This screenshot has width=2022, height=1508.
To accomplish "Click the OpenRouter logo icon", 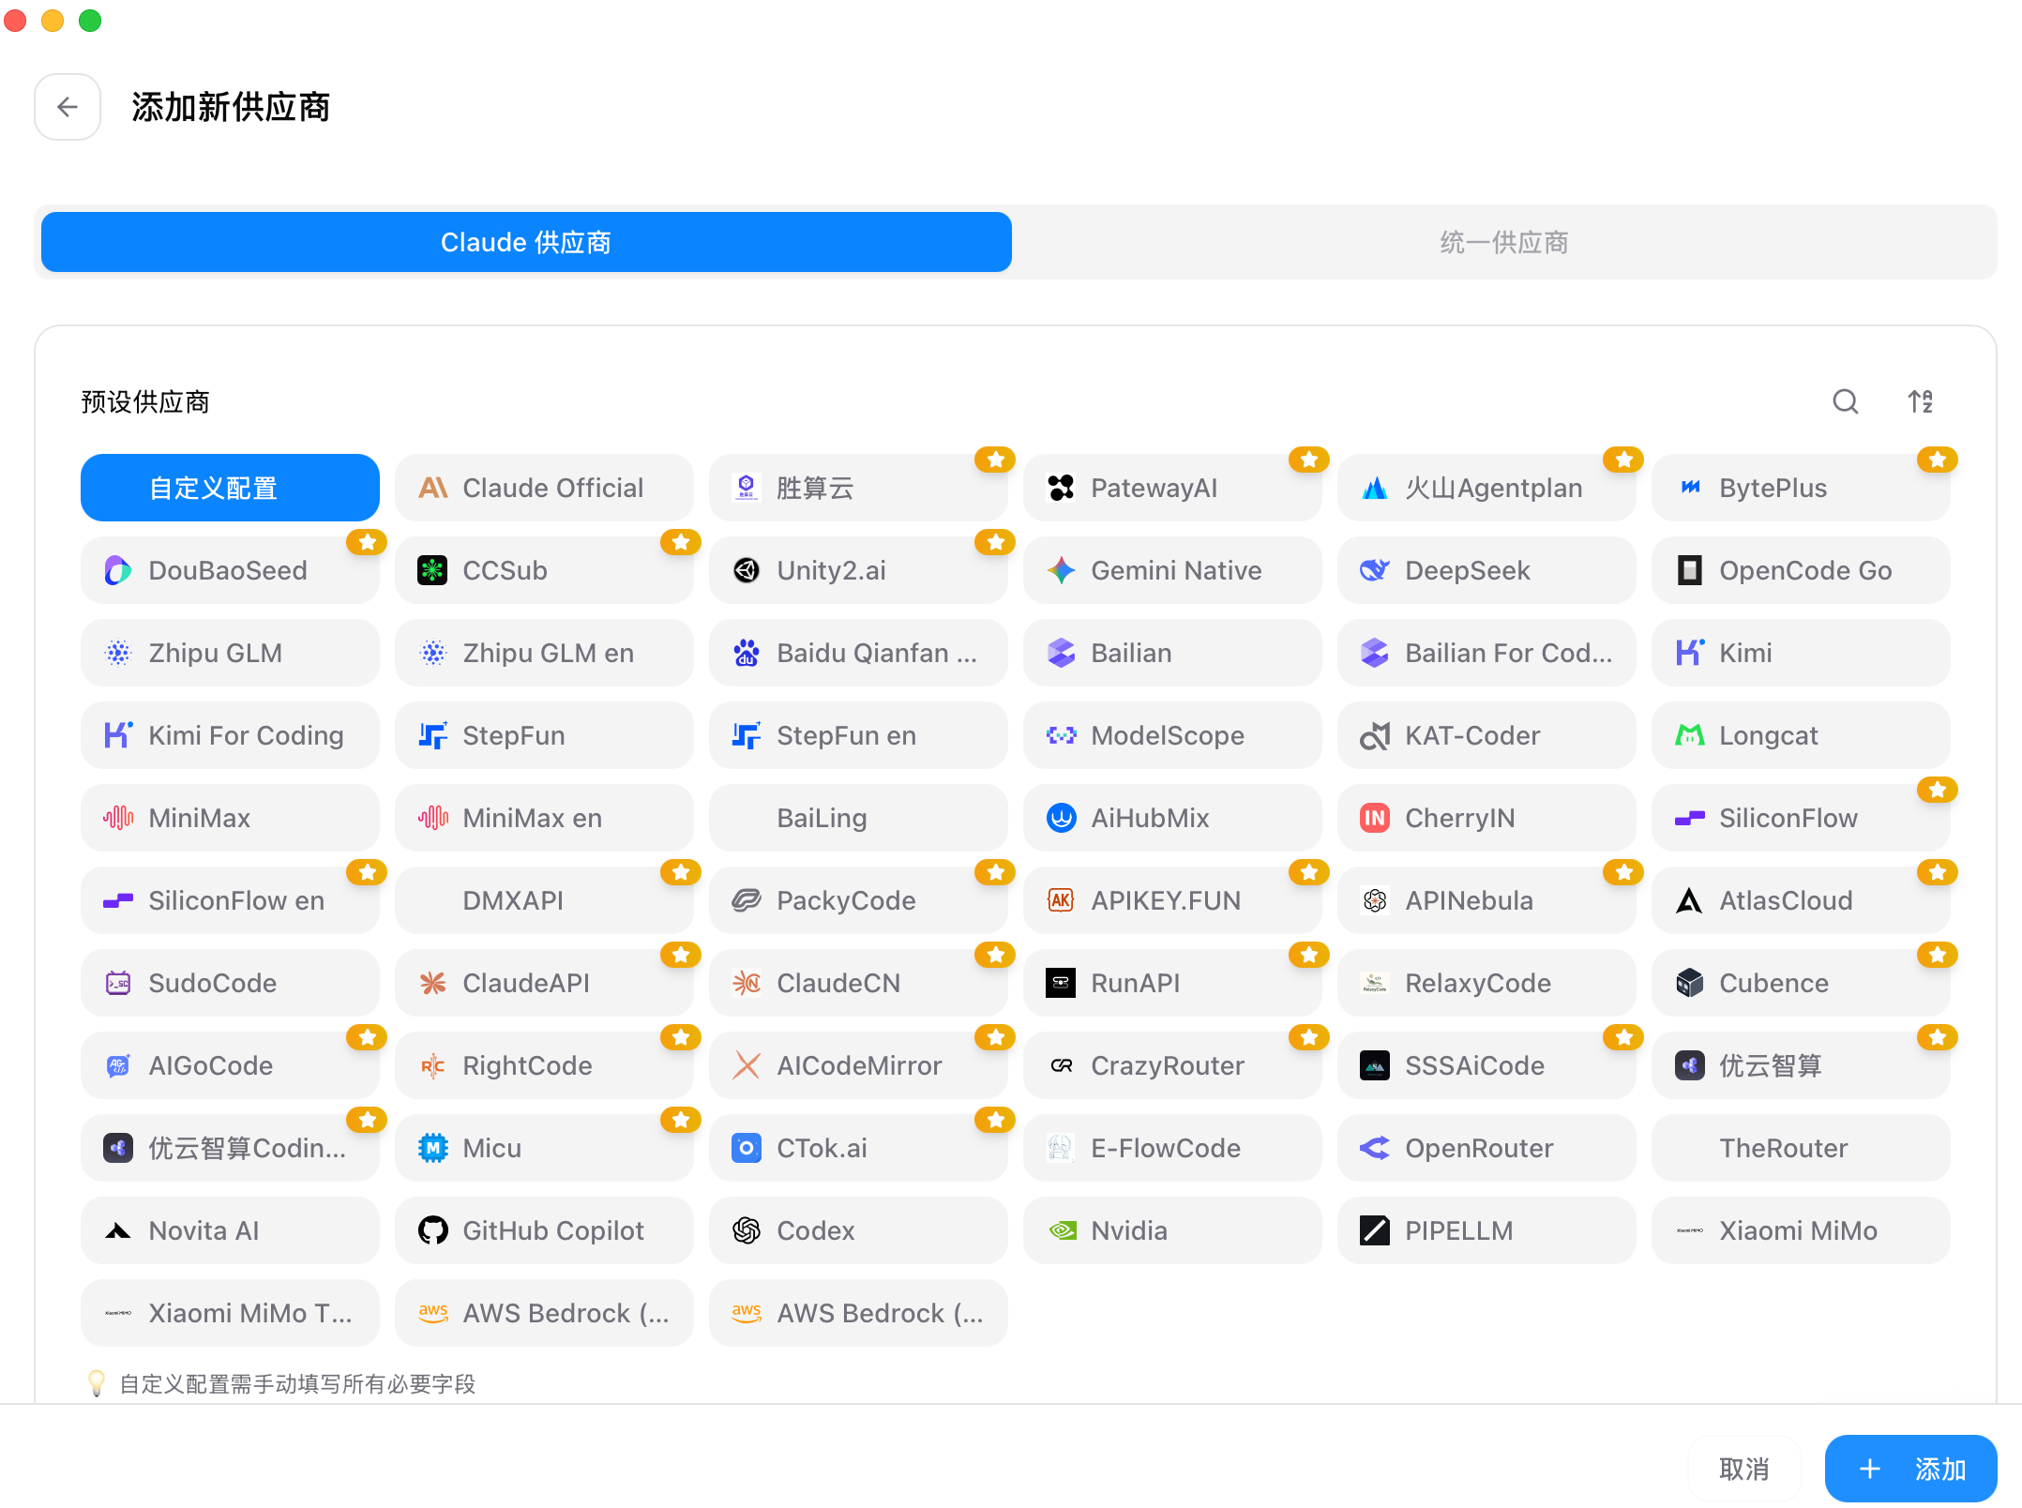I will tap(1375, 1148).
